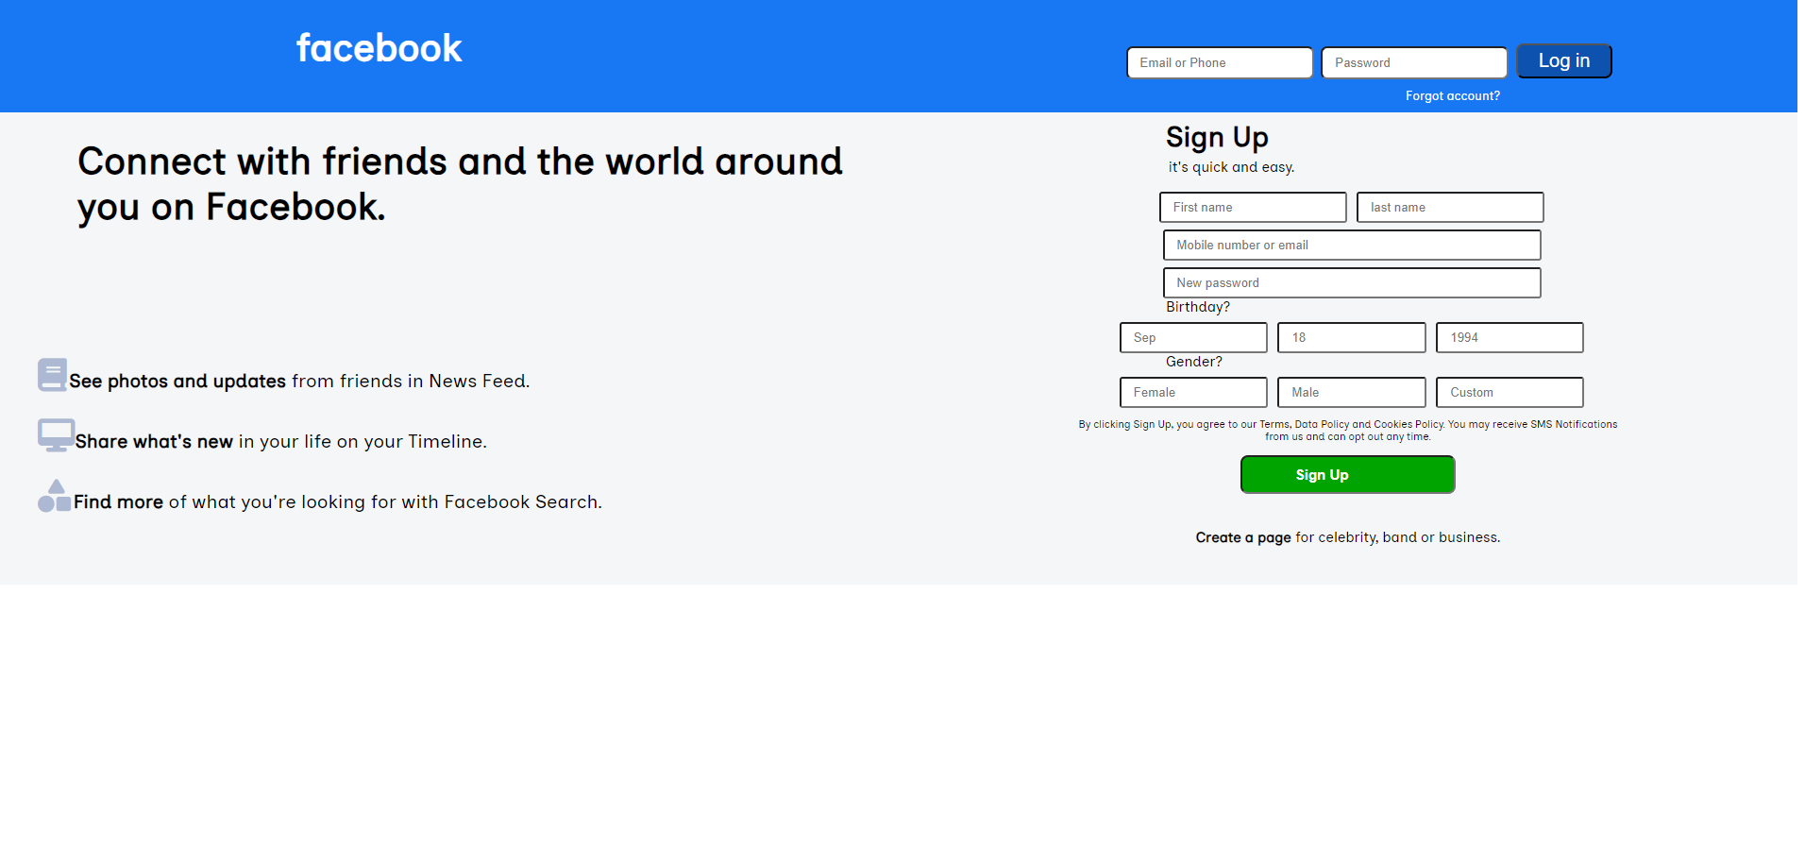
Task: Click the Facebook Search shapes icon
Action: [54, 495]
